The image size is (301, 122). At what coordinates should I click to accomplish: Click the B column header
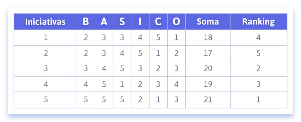tap(86, 22)
